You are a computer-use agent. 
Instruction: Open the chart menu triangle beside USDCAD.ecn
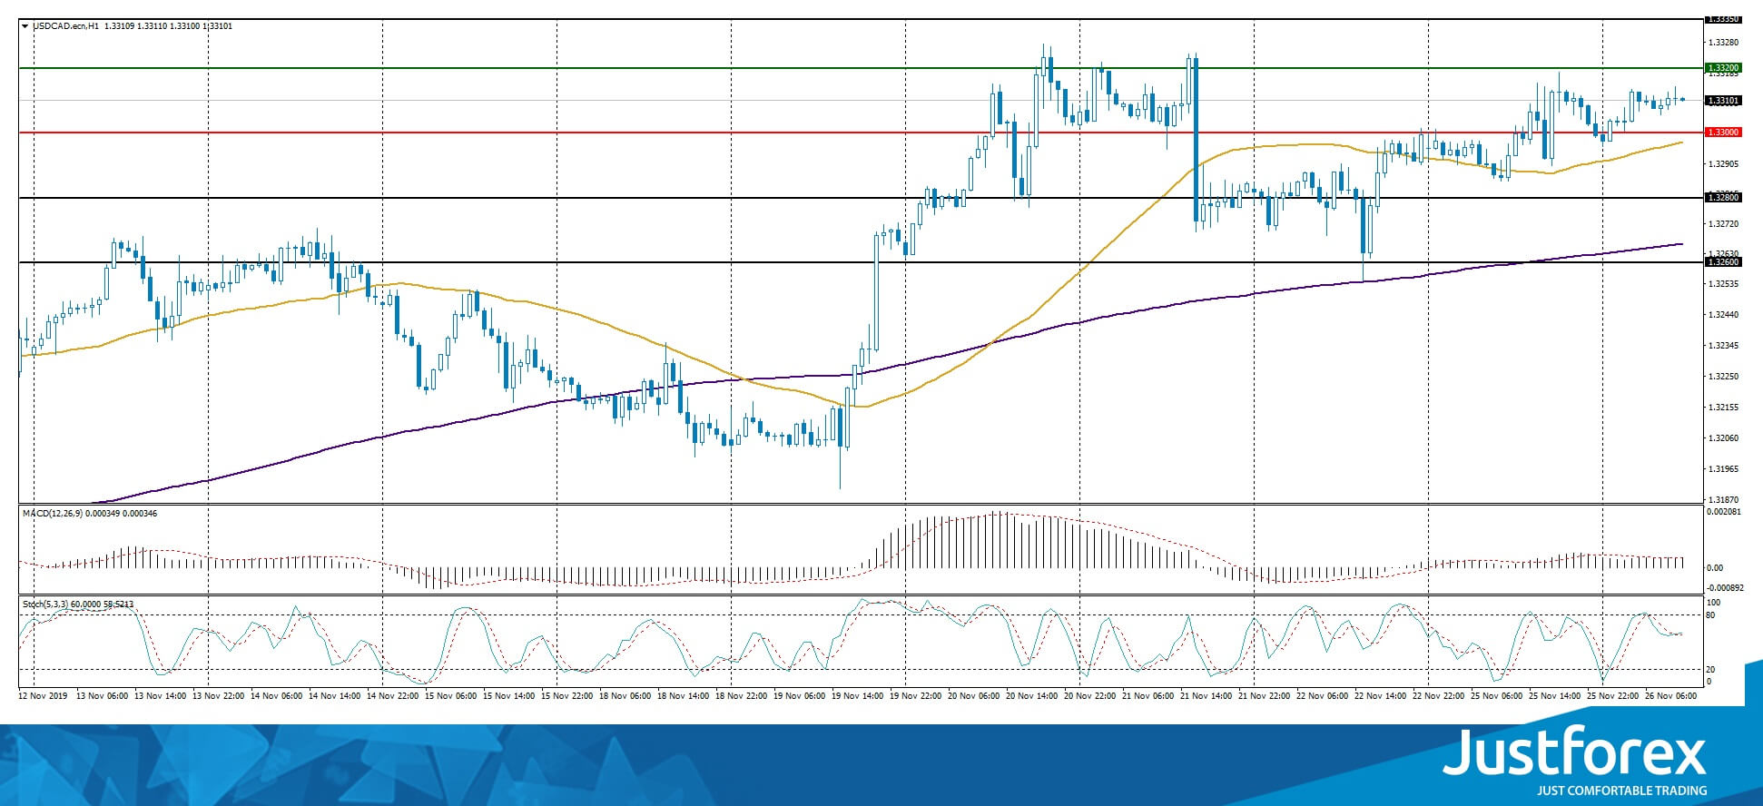[25, 26]
